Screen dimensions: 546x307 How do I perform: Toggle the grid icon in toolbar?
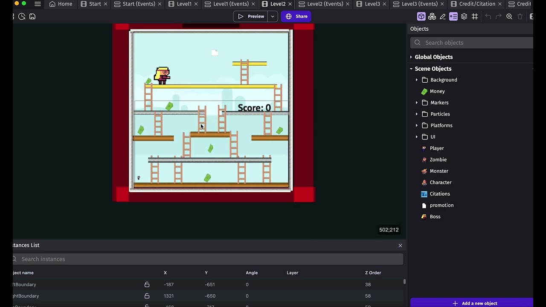coord(475,16)
